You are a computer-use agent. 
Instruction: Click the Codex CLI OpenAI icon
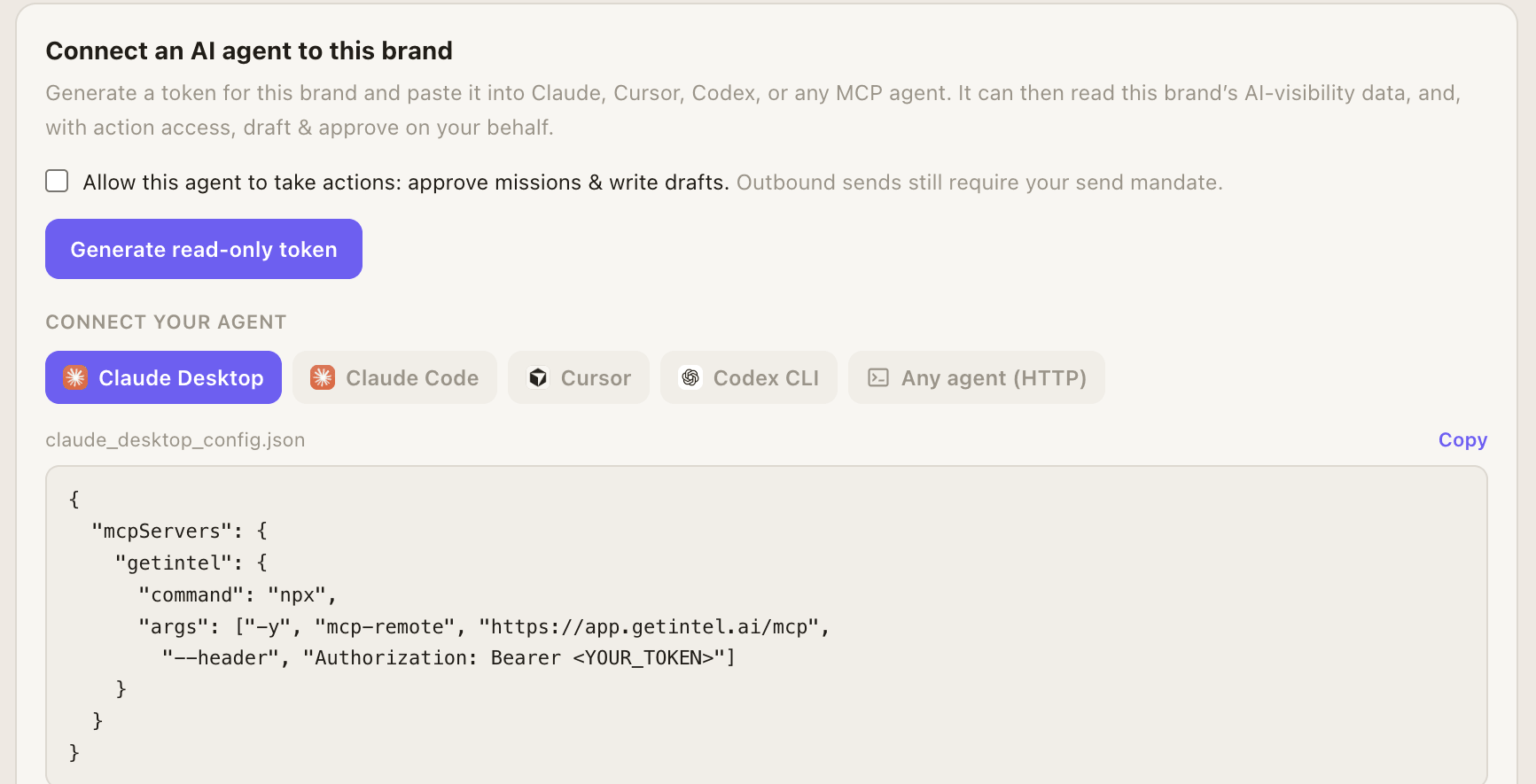690,377
